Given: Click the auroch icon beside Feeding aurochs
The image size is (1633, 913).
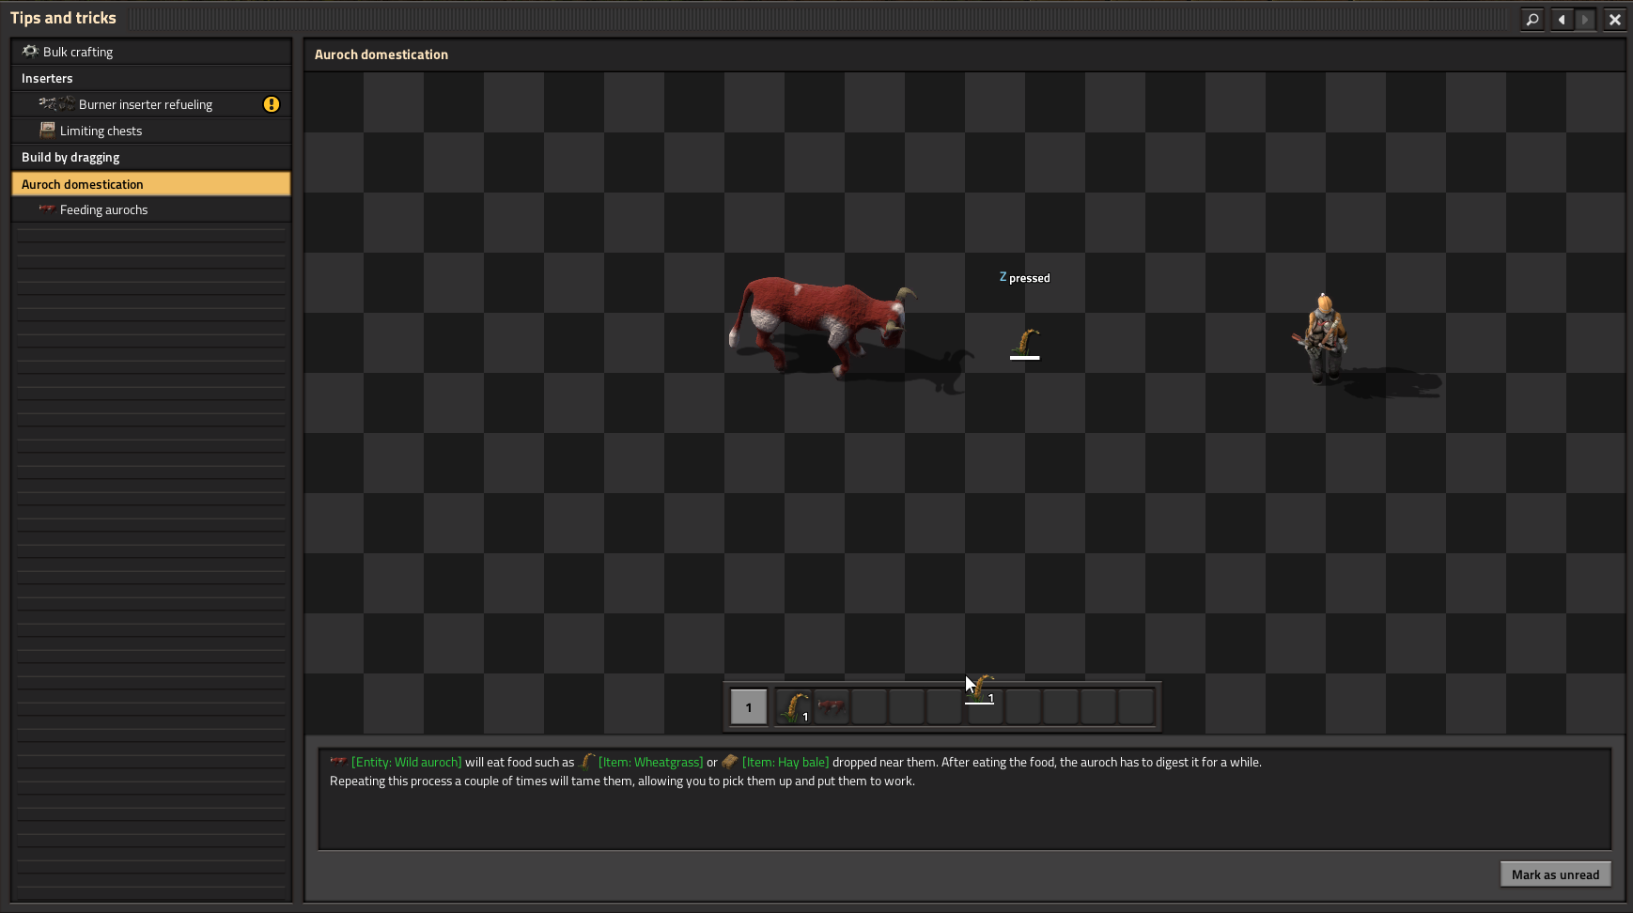Looking at the screenshot, I should (47, 209).
